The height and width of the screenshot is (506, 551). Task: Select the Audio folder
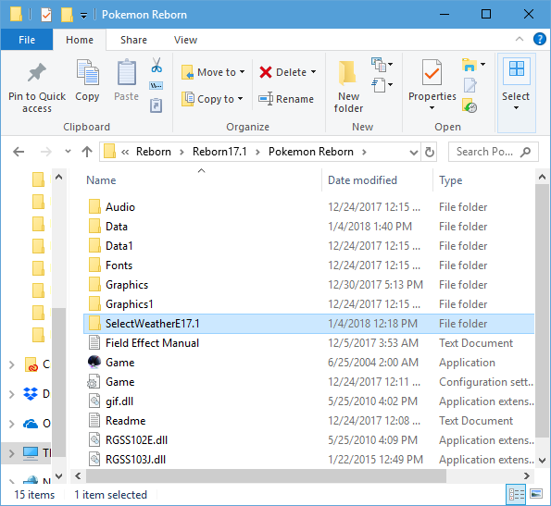pyautogui.click(x=309, y=207)
